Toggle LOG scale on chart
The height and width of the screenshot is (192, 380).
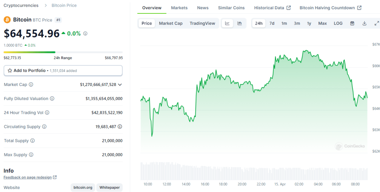coord(338,23)
